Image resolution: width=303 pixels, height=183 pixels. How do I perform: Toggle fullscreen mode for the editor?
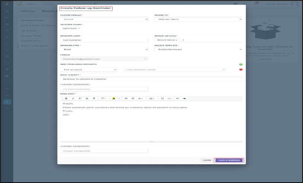click(162, 98)
